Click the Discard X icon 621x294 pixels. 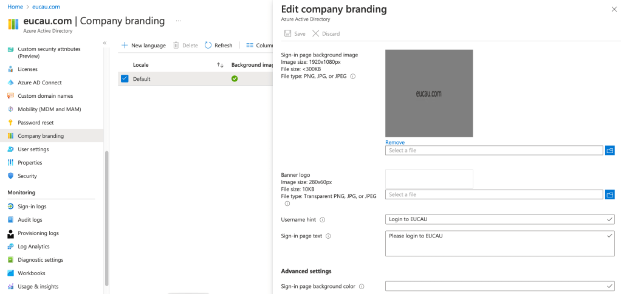coord(315,34)
